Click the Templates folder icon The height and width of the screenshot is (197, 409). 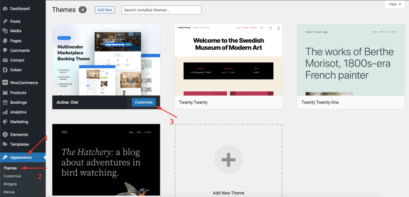click(5, 144)
